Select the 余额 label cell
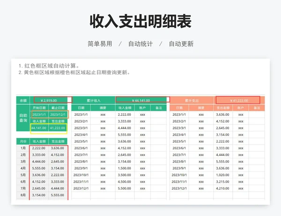This screenshot has width=281, height=216. 23,100
